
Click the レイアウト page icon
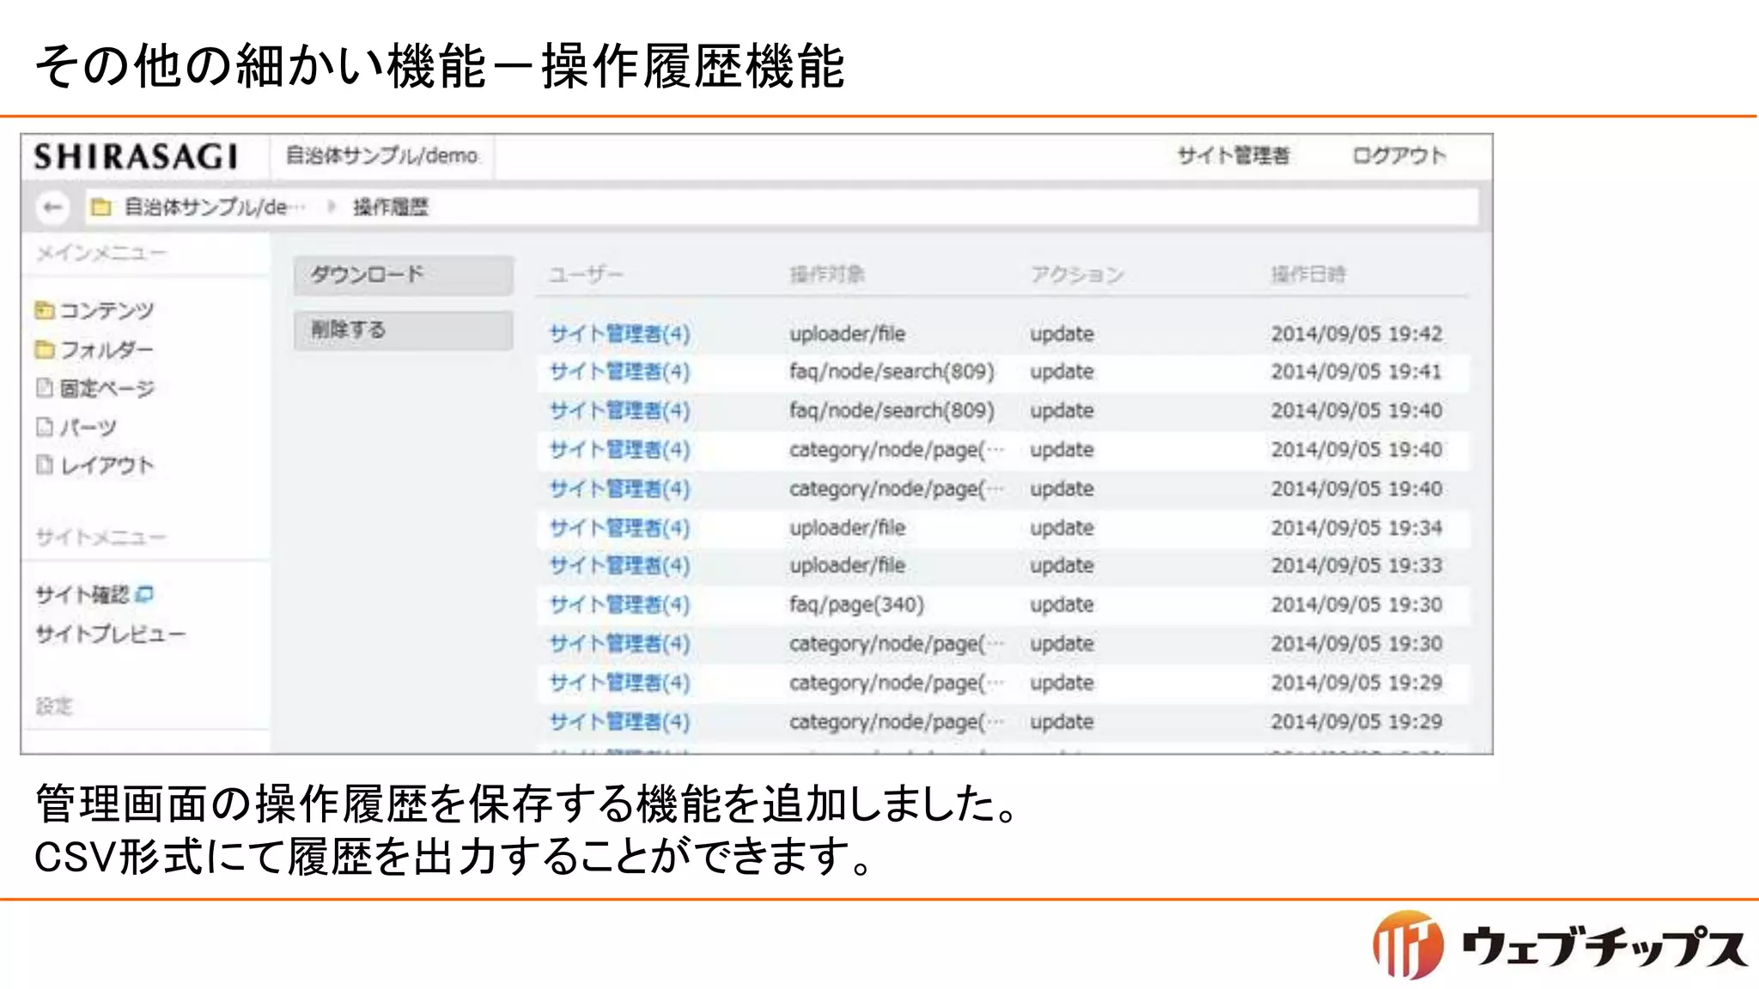tap(45, 465)
